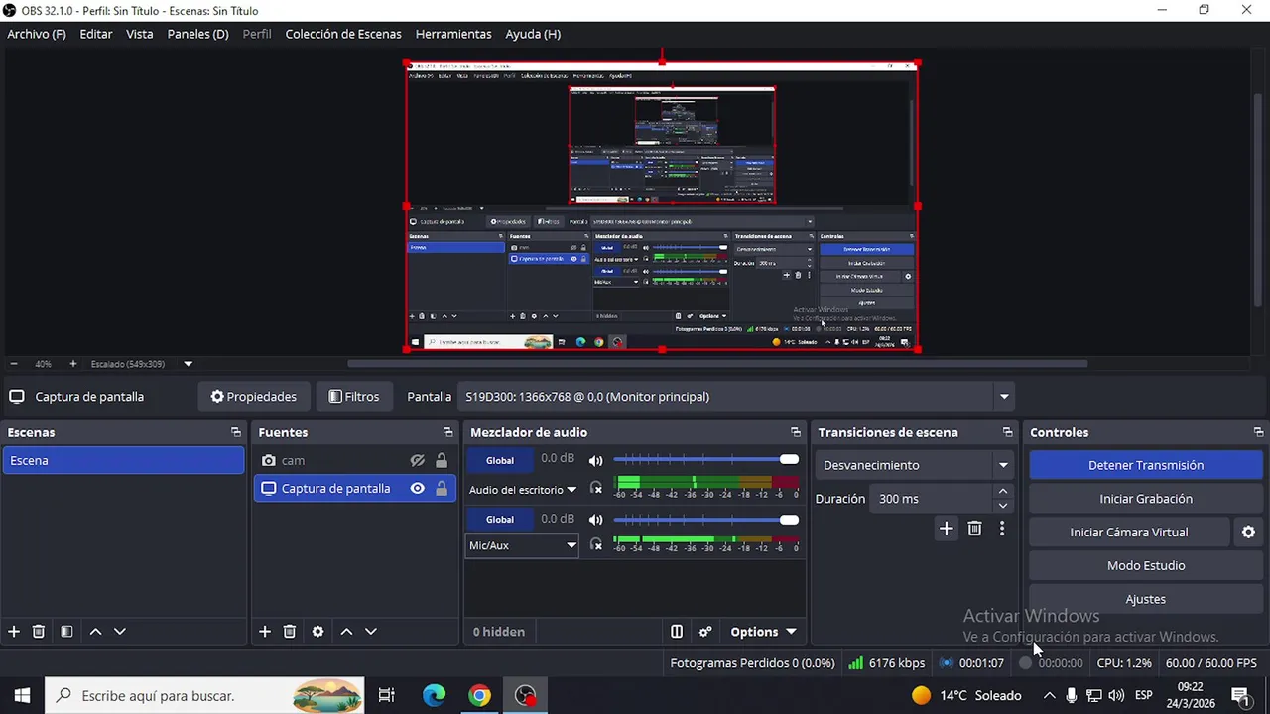Undock the Controles panel

click(1258, 432)
